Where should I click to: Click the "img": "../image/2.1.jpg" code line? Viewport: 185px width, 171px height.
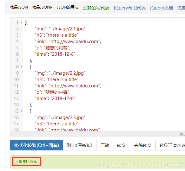[61, 29]
